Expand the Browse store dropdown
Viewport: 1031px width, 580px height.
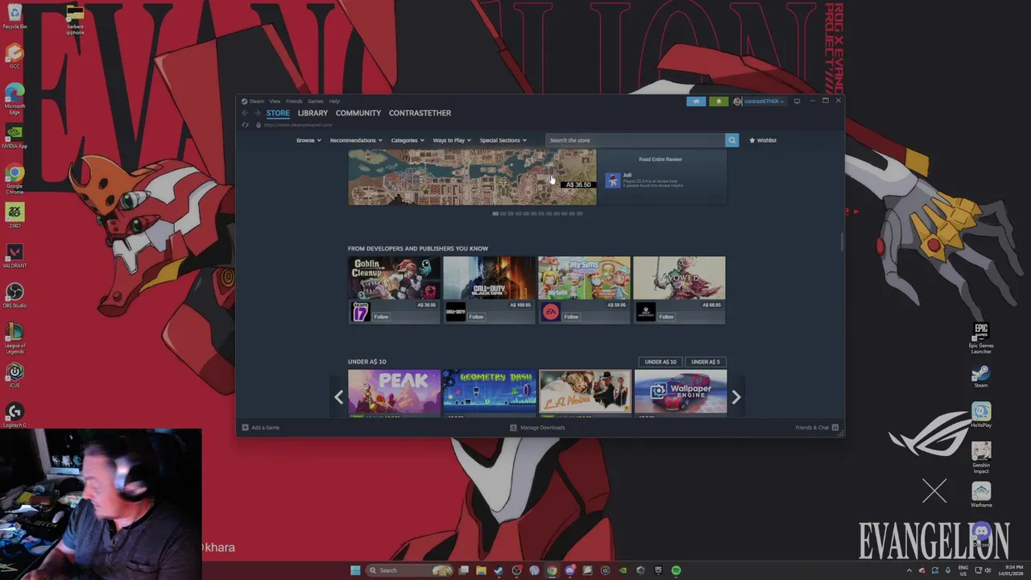(308, 140)
